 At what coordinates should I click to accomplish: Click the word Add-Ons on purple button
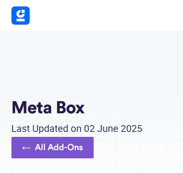65,147
